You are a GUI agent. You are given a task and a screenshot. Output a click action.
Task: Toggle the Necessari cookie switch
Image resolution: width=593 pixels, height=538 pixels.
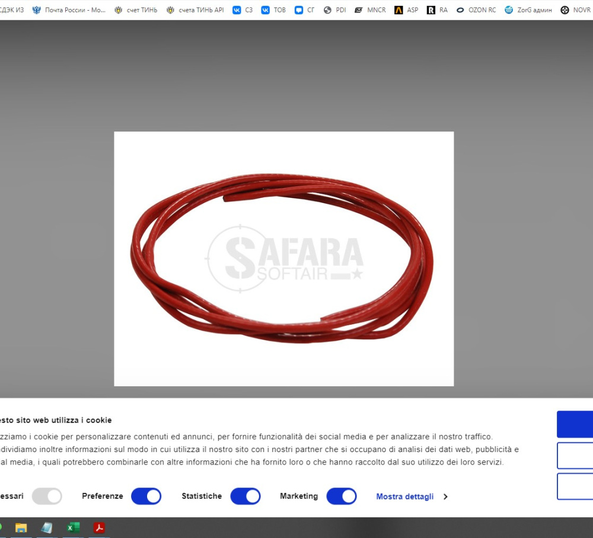coord(47,496)
